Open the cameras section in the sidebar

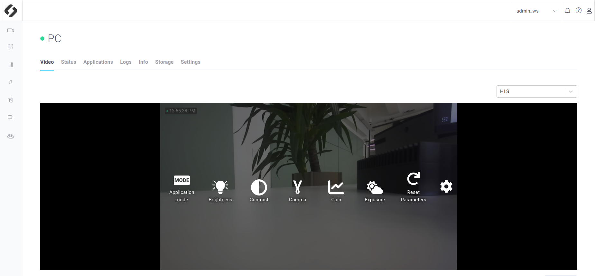(x=11, y=30)
